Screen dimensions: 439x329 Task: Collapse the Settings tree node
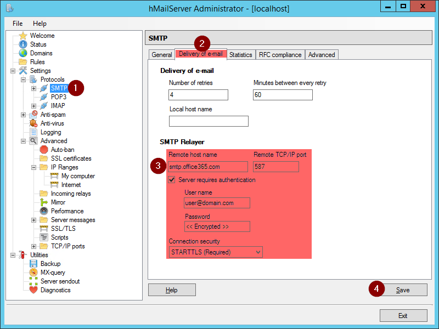click(13, 71)
